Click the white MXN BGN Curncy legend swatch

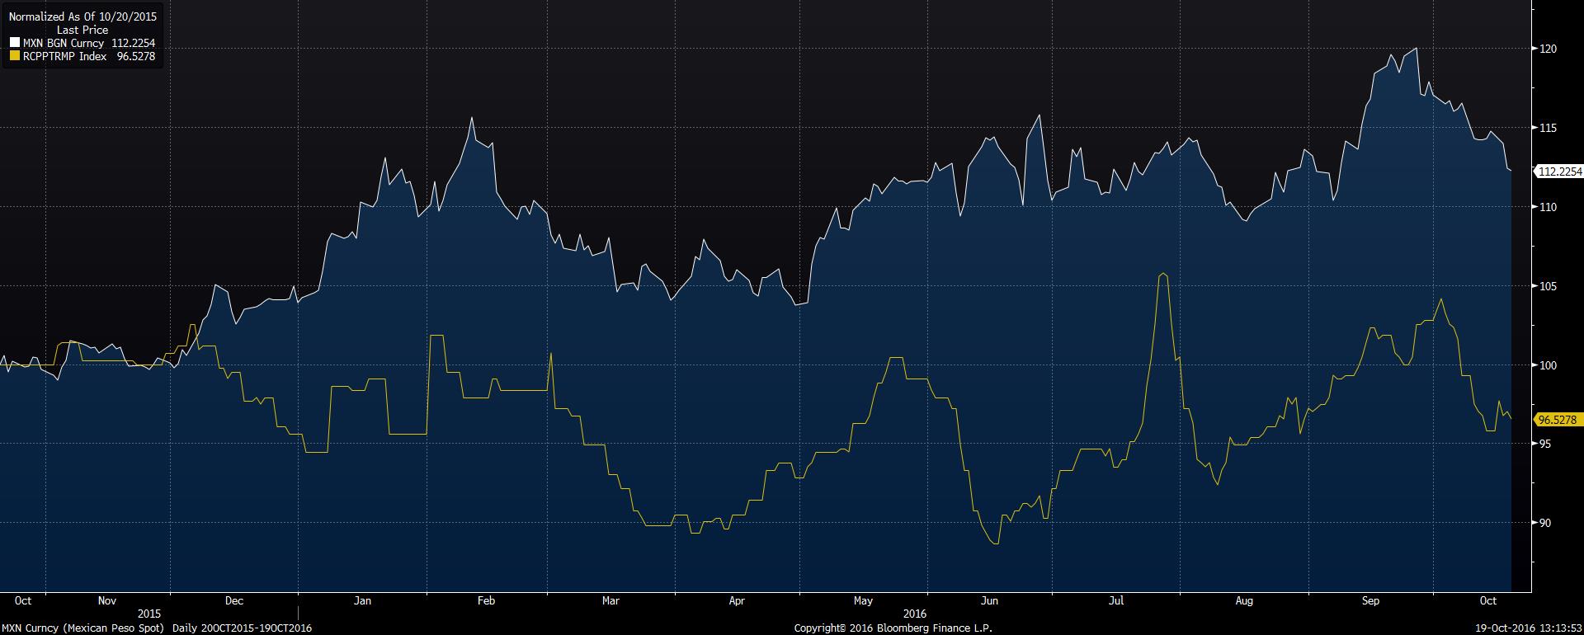coord(14,43)
